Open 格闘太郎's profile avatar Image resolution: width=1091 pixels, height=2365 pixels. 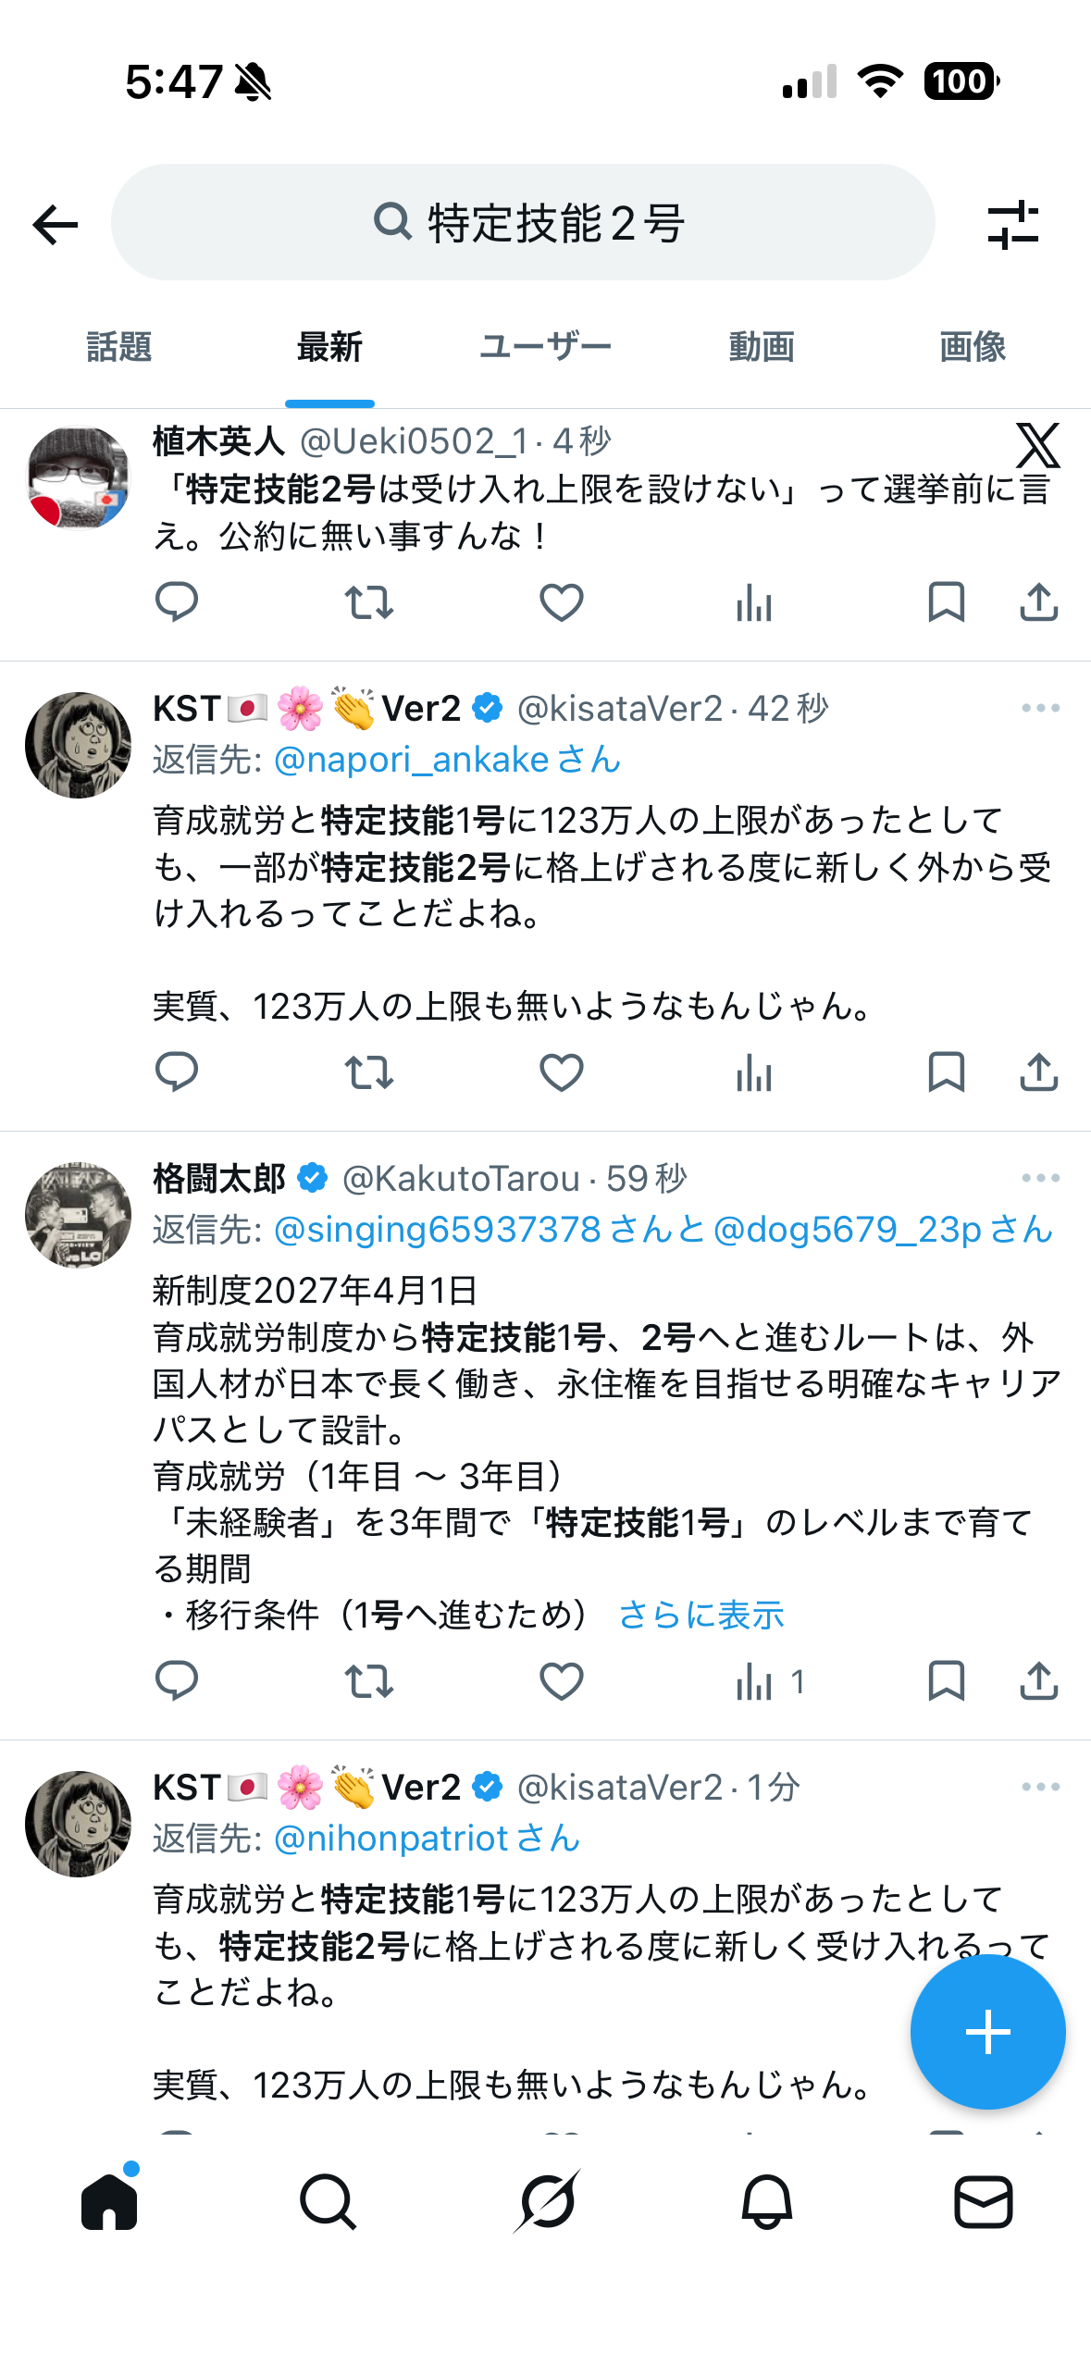point(78,1215)
